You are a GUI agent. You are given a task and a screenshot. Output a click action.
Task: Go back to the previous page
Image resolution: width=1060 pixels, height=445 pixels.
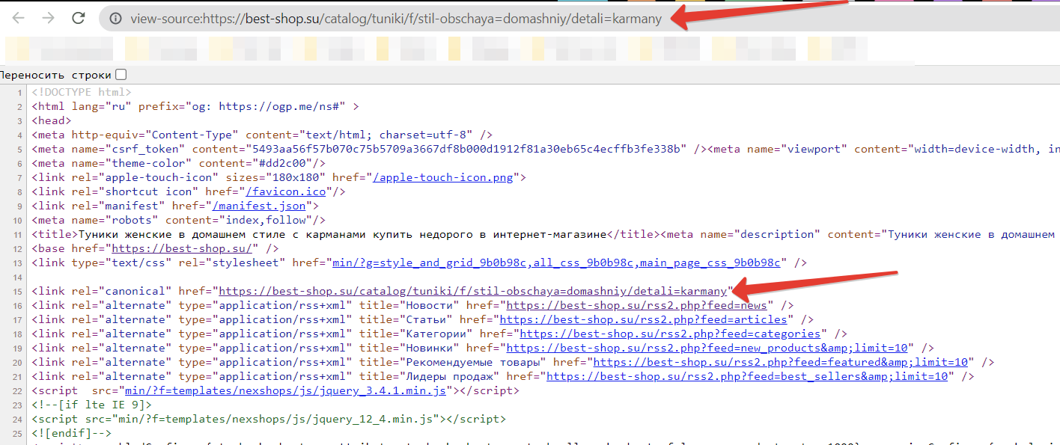pyautogui.click(x=19, y=19)
